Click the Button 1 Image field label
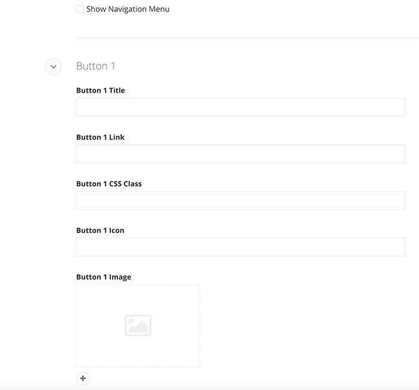Screen dimensions: 419x390 103,277
